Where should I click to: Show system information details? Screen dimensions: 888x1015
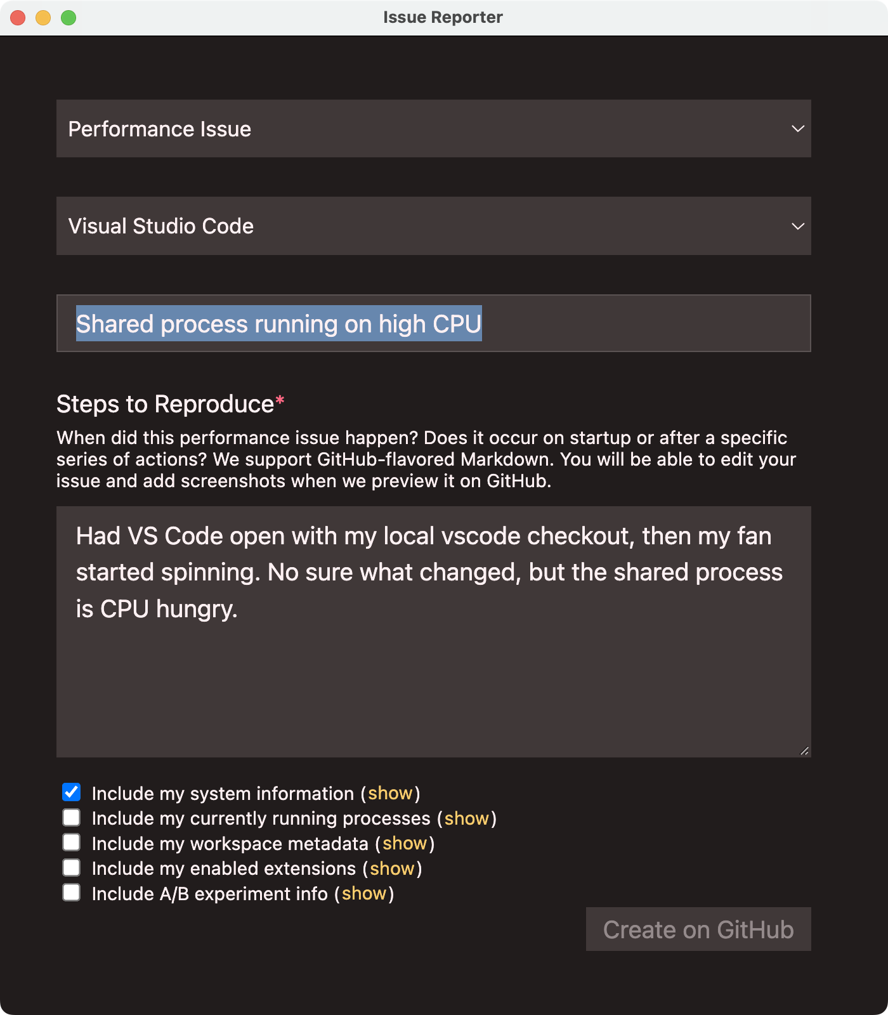point(391,793)
